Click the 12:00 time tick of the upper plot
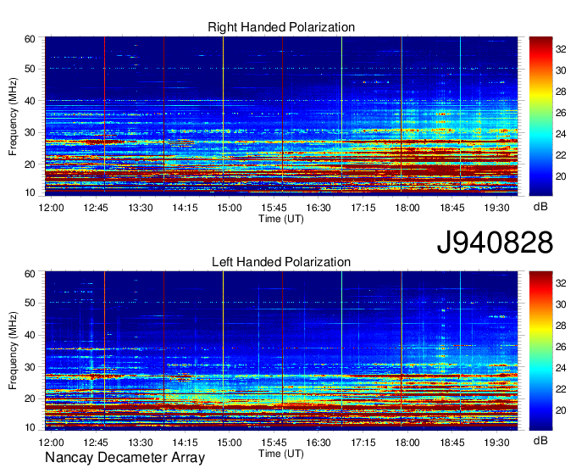 [51, 208]
